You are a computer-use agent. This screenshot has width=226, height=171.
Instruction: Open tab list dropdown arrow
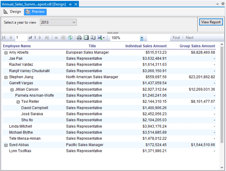218,4
